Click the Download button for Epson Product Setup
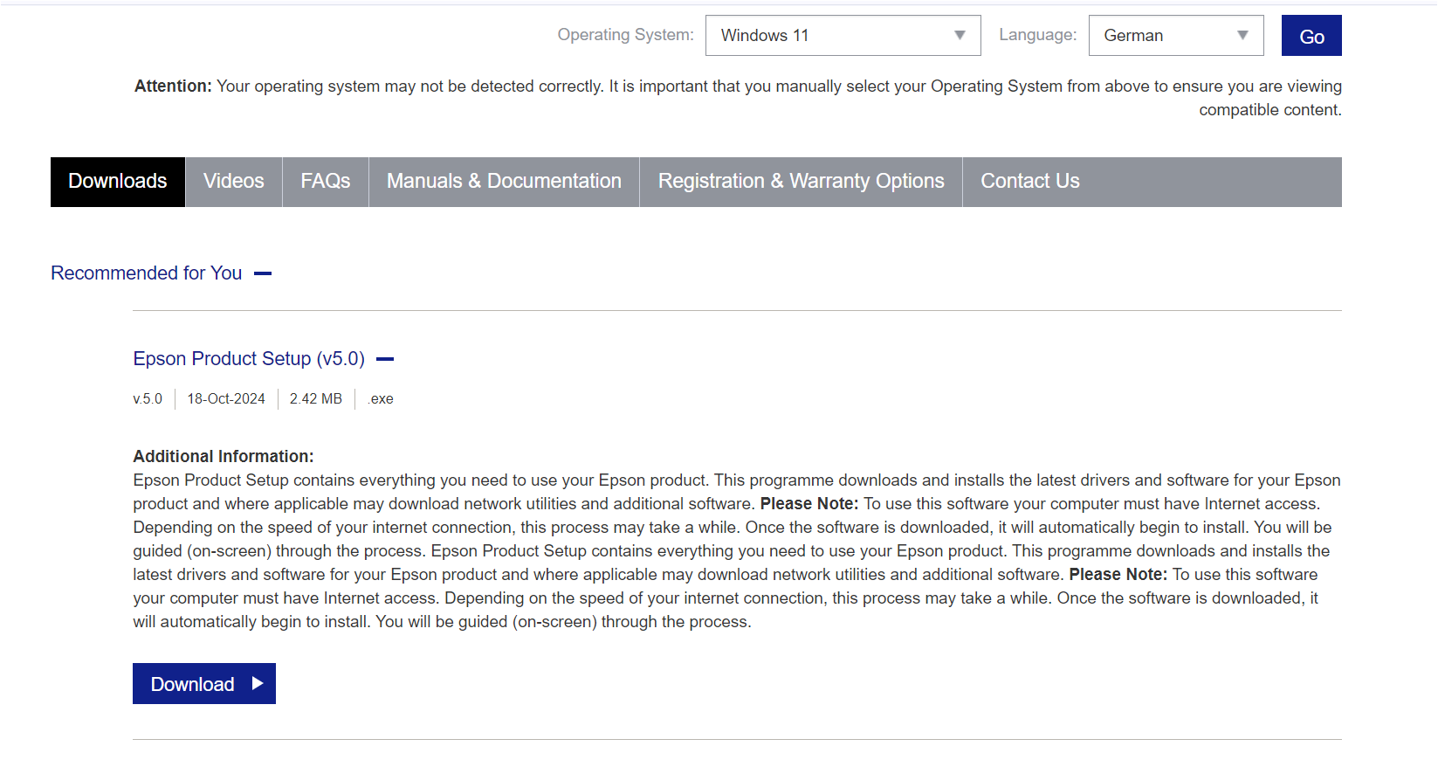 204,683
